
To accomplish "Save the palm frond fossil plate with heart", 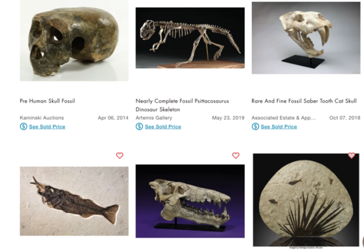I will click(x=352, y=156).
